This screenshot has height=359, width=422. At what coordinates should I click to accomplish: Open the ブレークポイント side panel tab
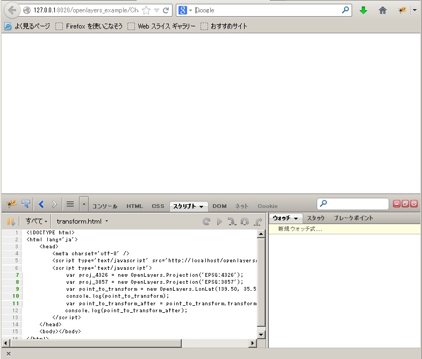(353, 218)
